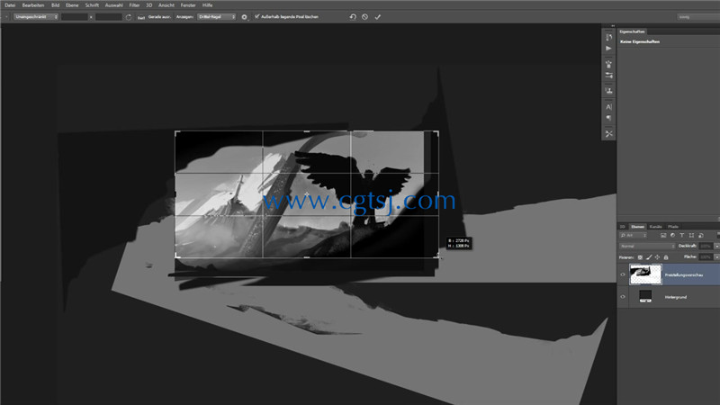Cancel the current crop operation
720x405 pixels.
tap(364, 17)
